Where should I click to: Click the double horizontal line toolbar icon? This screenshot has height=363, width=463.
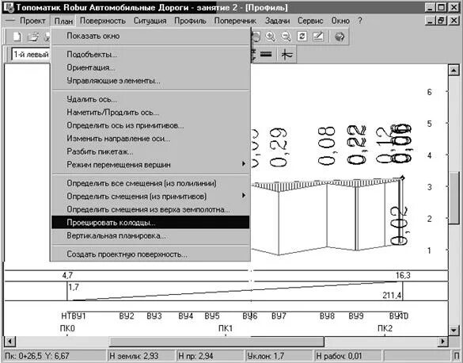(266, 54)
